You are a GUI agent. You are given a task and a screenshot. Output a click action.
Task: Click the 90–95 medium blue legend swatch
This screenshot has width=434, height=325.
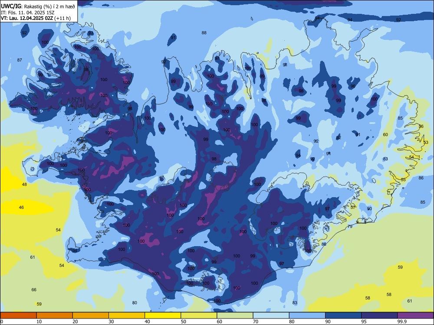point(343,315)
